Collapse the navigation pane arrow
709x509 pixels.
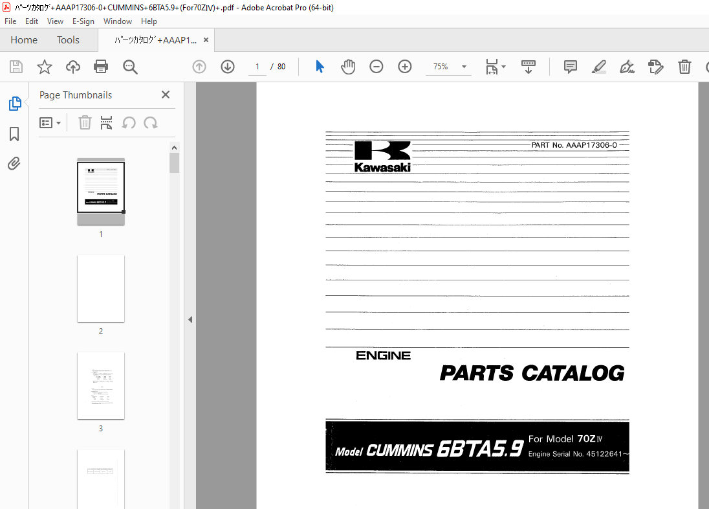click(x=190, y=320)
